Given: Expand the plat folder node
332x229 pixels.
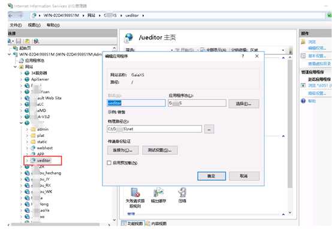Looking at the screenshot, I should [27, 135].
